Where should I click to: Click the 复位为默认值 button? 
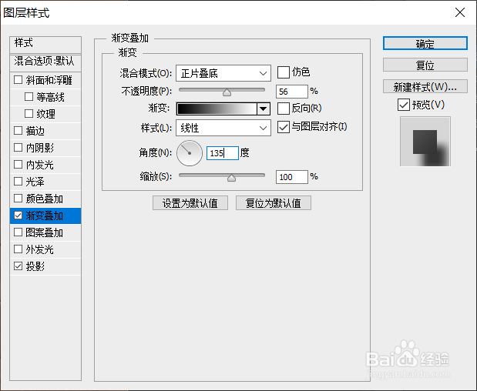click(274, 203)
